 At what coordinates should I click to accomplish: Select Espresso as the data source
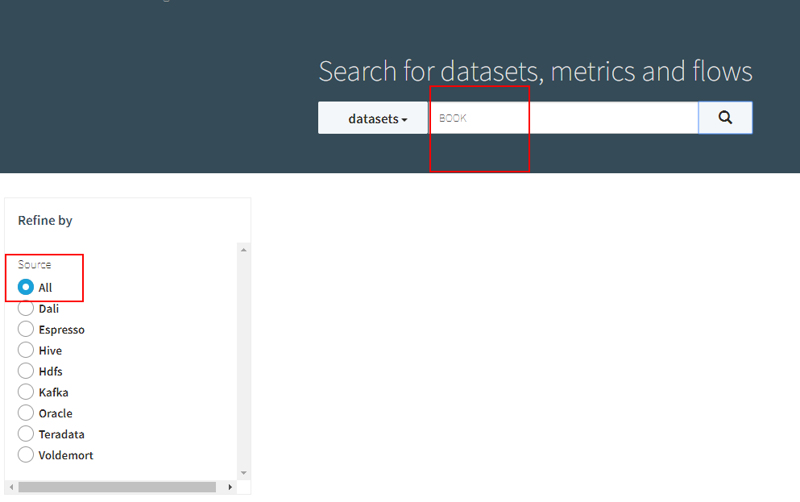point(25,329)
